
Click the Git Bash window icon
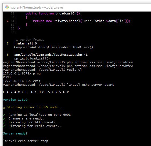[7, 7]
